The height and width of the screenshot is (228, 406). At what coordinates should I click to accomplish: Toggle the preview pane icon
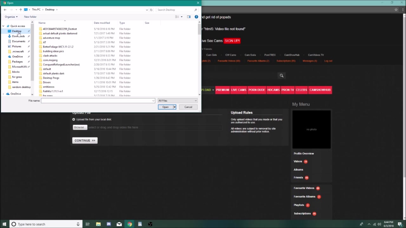click(189, 17)
